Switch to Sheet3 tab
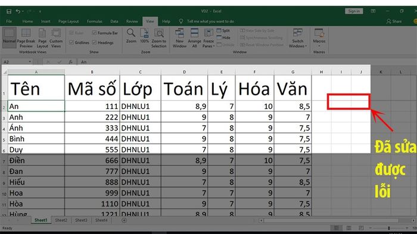Screen dimensions: 417x234 pos(81,220)
